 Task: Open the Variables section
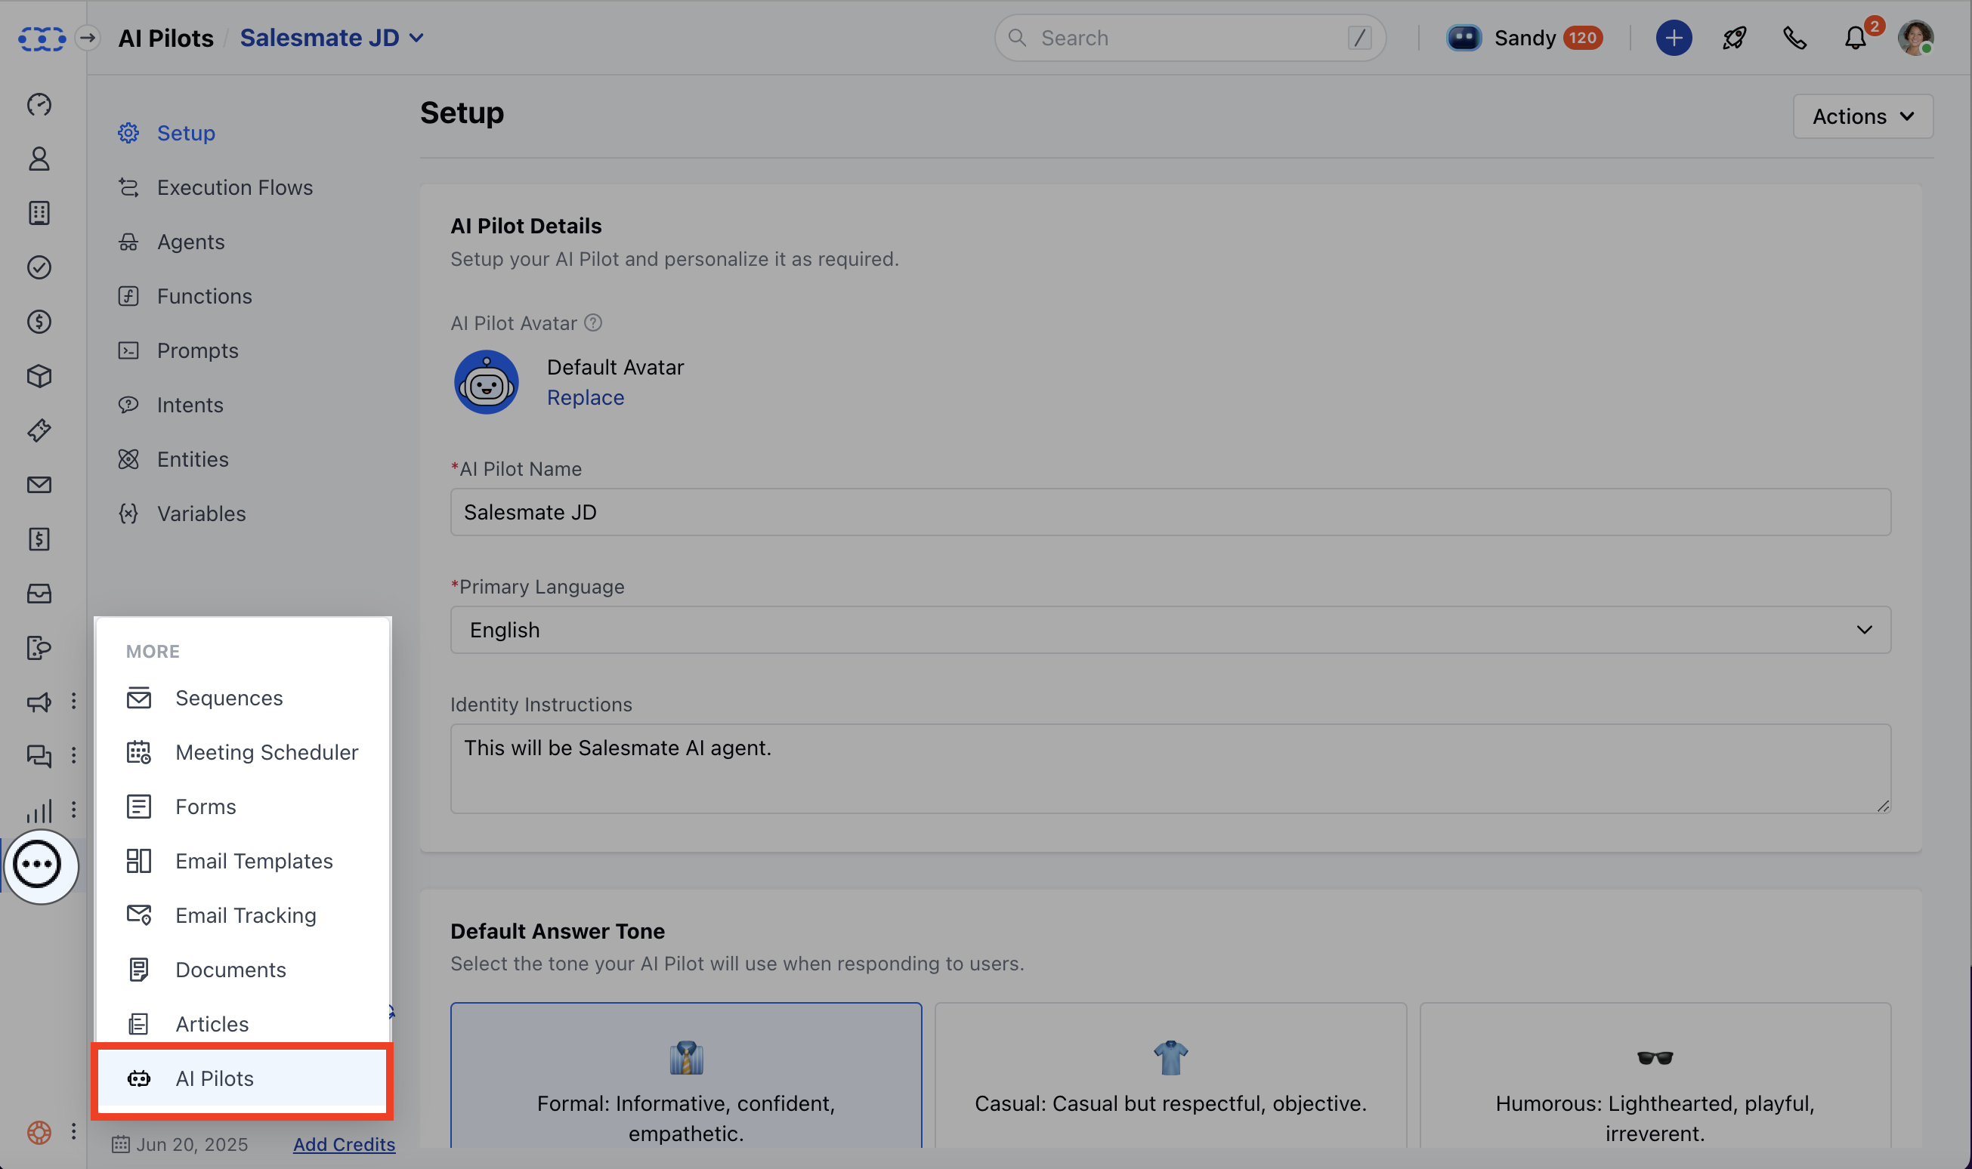point(183,514)
